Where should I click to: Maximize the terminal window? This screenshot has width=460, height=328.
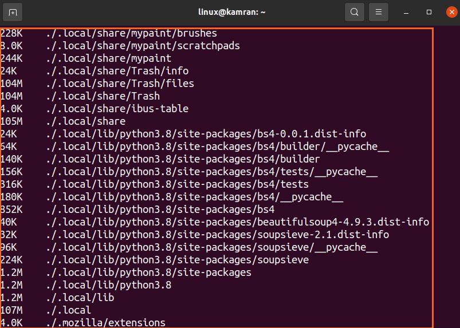pyautogui.click(x=429, y=12)
